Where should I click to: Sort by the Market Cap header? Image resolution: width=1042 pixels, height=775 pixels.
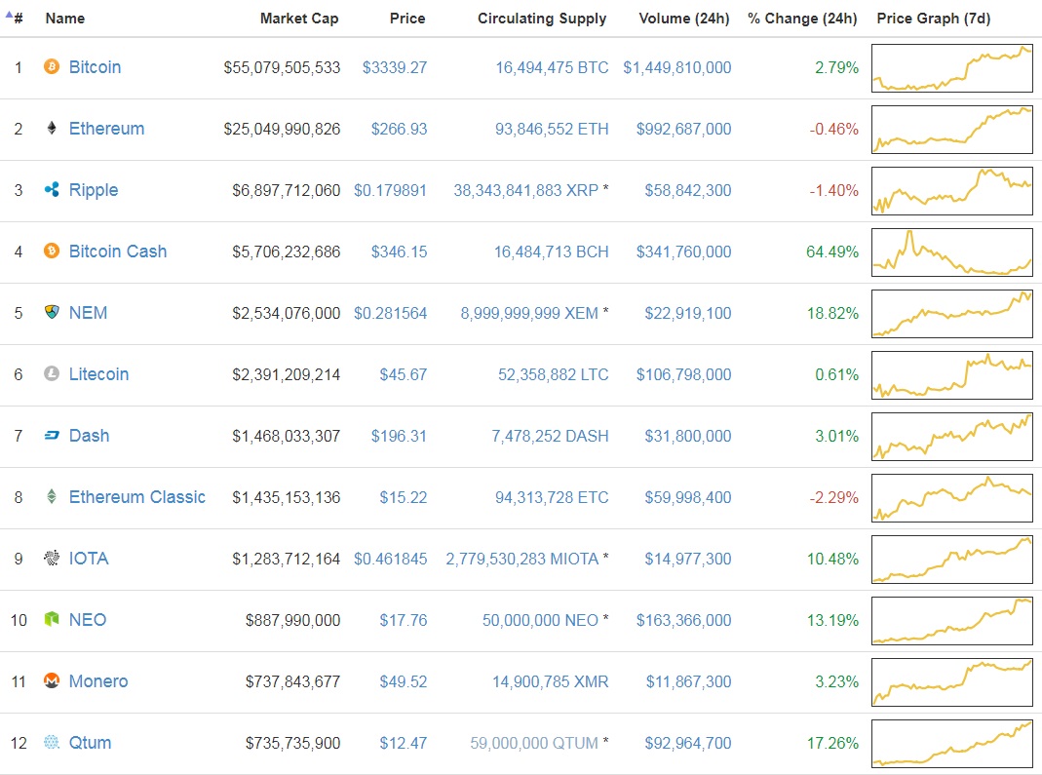299,18
